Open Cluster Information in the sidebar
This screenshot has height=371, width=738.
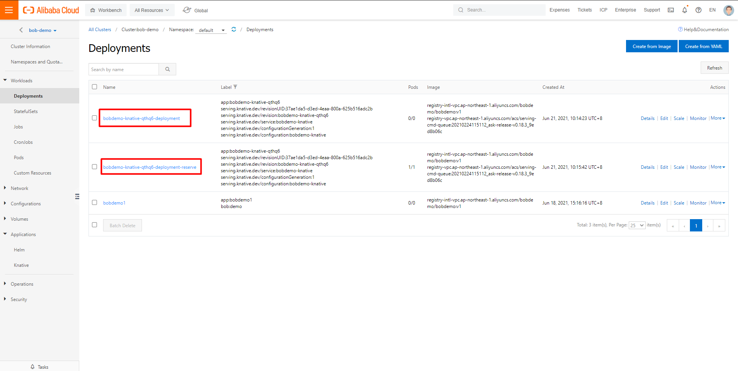[x=30, y=47]
